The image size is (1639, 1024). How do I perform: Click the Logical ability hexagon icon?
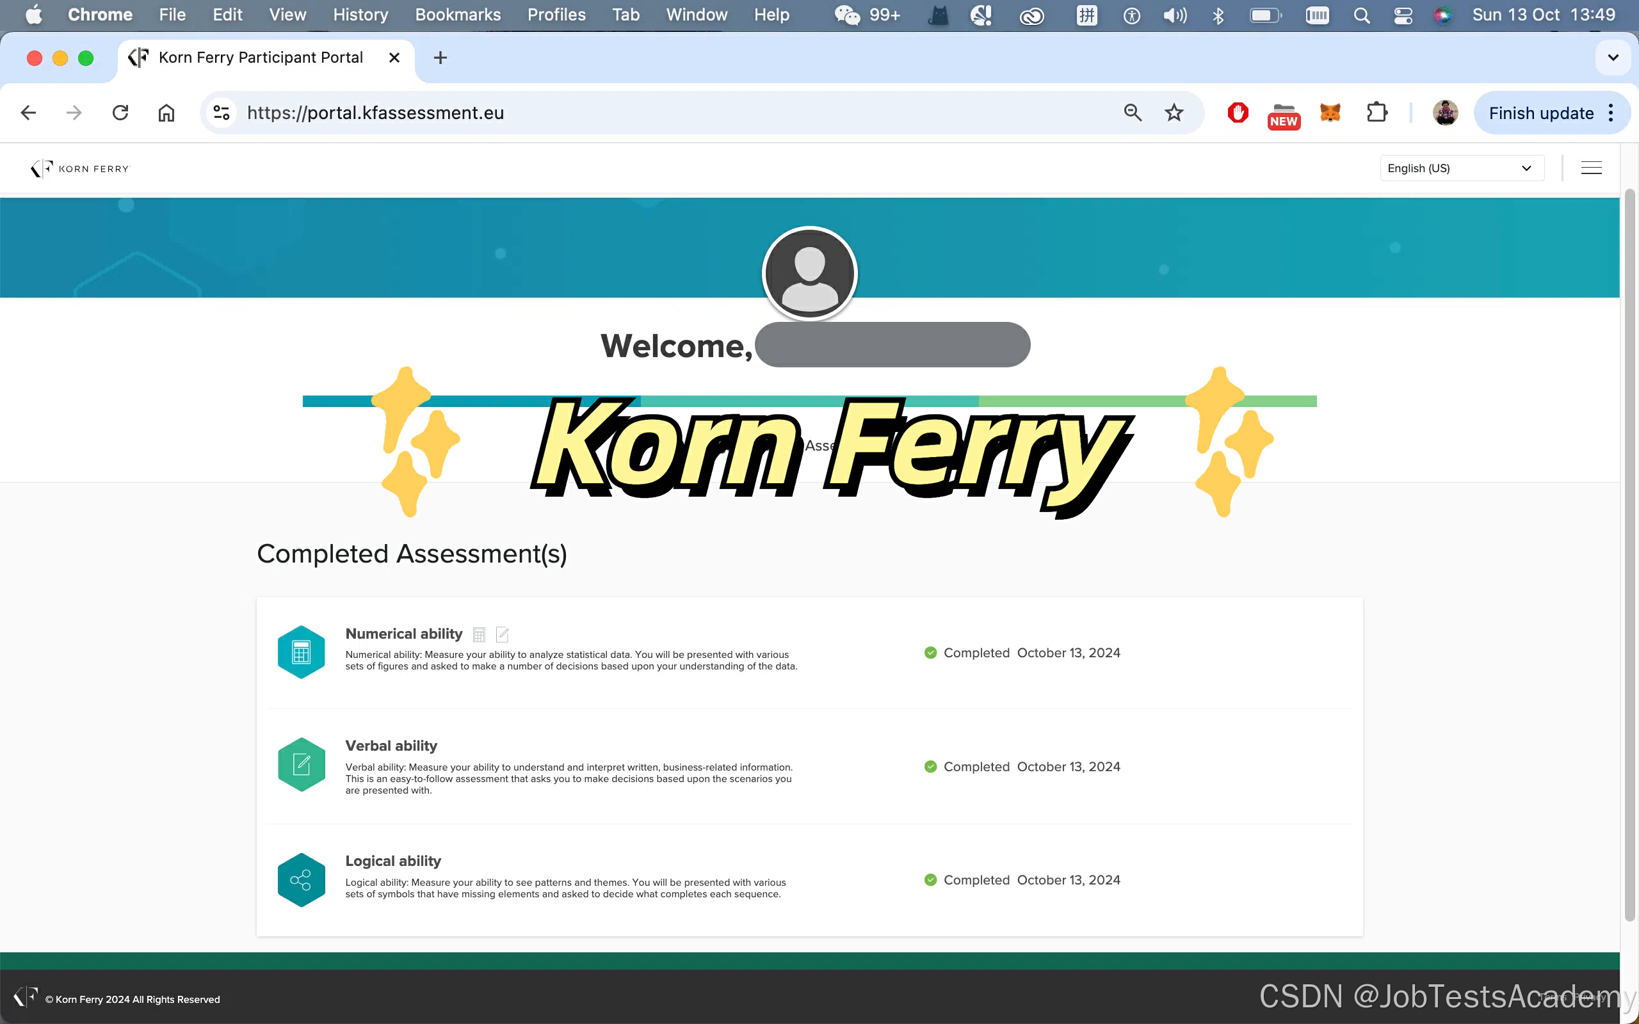302,880
